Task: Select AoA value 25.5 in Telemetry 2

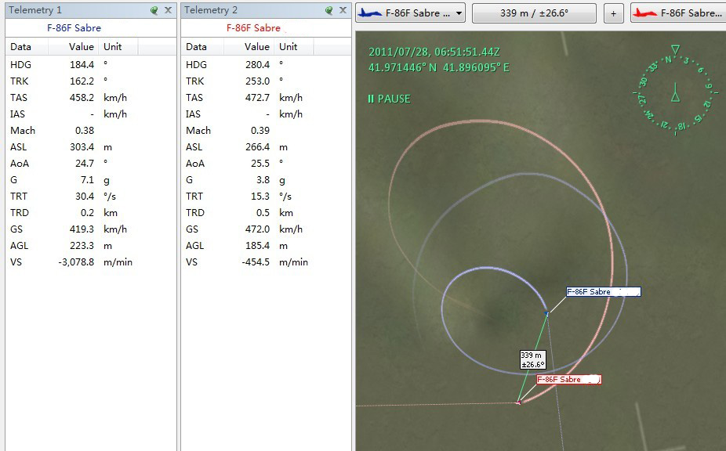Action: tap(260, 164)
